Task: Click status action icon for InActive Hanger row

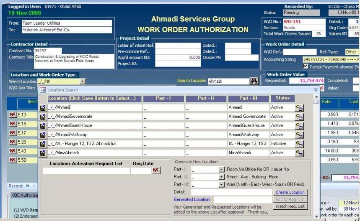Action: pos(299,144)
